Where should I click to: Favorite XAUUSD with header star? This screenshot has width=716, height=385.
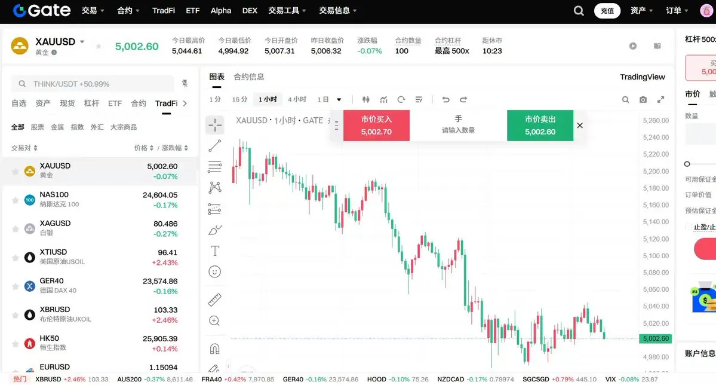point(99,46)
